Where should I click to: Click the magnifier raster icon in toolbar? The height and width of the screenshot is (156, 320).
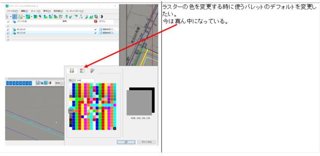pyautogui.click(x=96, y=17)
